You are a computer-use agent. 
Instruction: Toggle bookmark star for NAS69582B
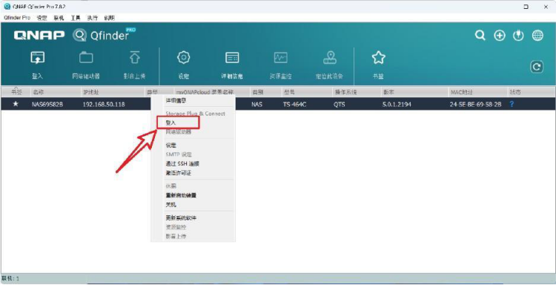coord(16,105)
